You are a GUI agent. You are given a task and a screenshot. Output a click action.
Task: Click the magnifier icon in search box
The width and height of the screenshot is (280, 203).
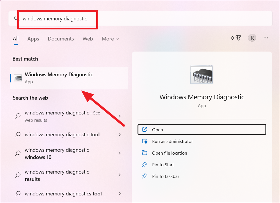[17, 18]
